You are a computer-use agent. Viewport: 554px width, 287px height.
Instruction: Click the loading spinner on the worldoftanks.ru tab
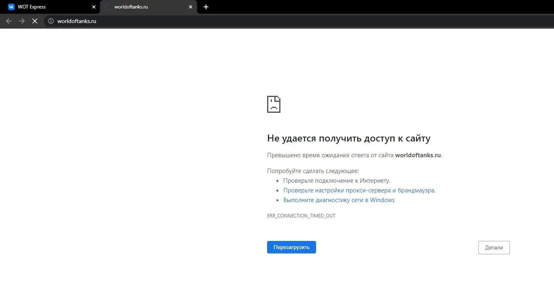pos(108,7)
